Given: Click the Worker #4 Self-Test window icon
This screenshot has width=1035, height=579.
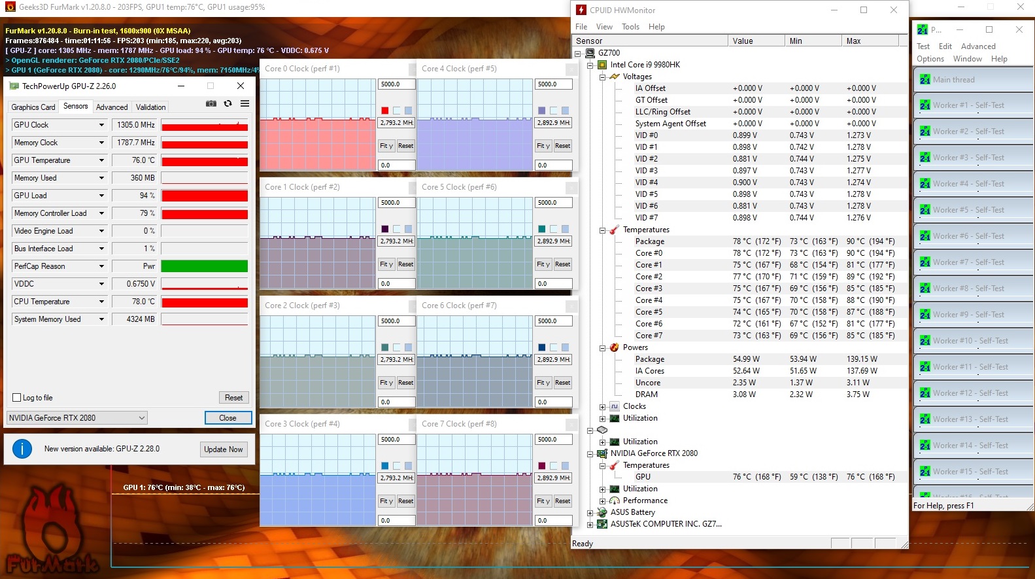Looking at the screenshot, I should tap(925, 184).
